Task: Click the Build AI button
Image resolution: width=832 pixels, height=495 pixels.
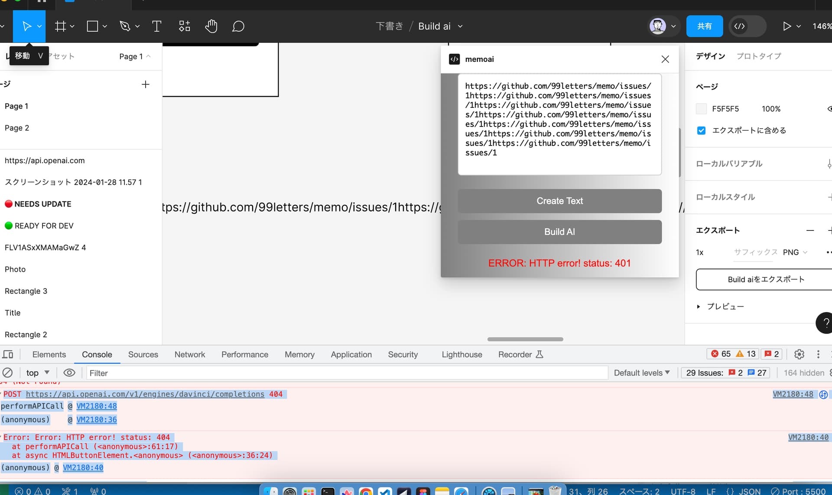Action: coord(559,232)
